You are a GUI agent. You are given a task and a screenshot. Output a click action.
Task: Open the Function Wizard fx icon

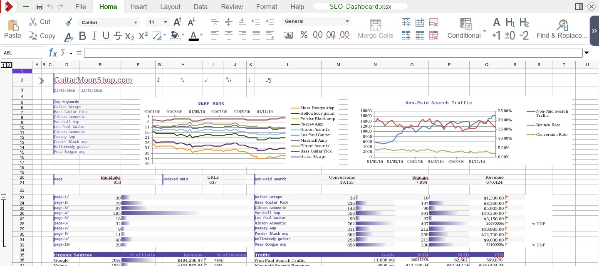(x=53, y=53)
